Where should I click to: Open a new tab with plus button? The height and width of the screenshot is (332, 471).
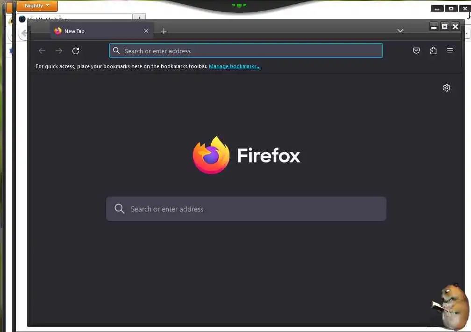click(x=164, y=31)
